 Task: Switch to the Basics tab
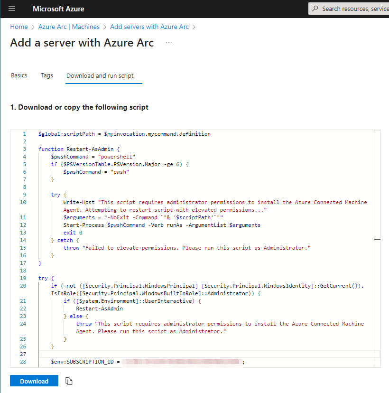coord(19,75)
